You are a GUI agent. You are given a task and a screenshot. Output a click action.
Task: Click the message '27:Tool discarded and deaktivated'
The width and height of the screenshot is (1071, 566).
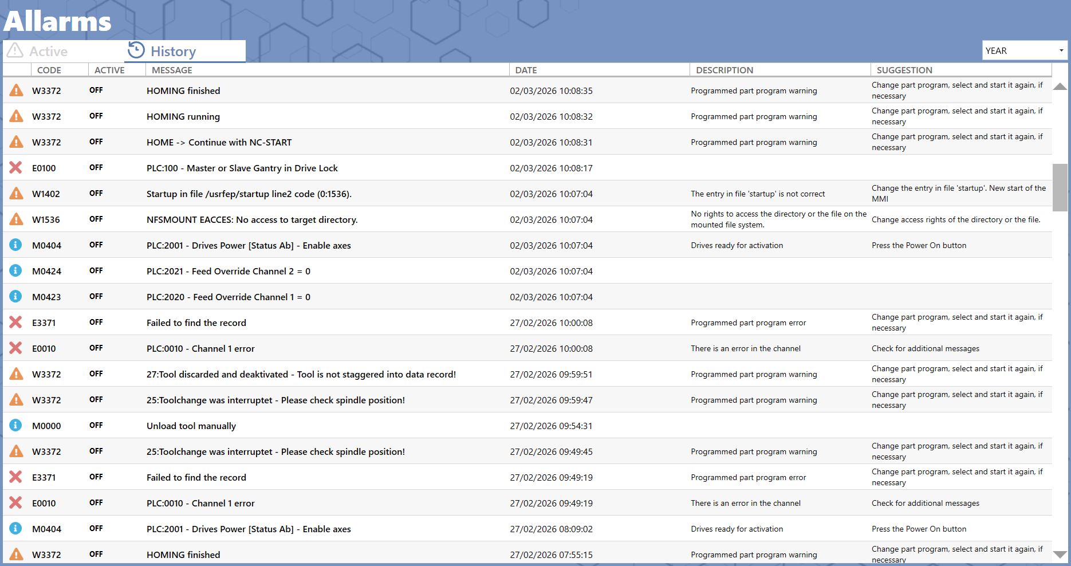point(217,374)
